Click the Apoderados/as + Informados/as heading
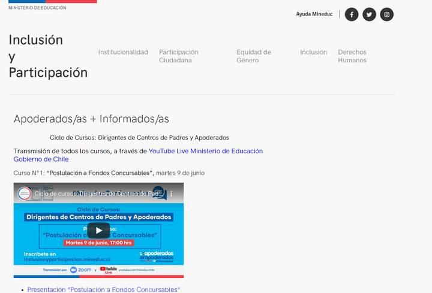The height and width of the screenshot is (293, 432). click(91, 119)
